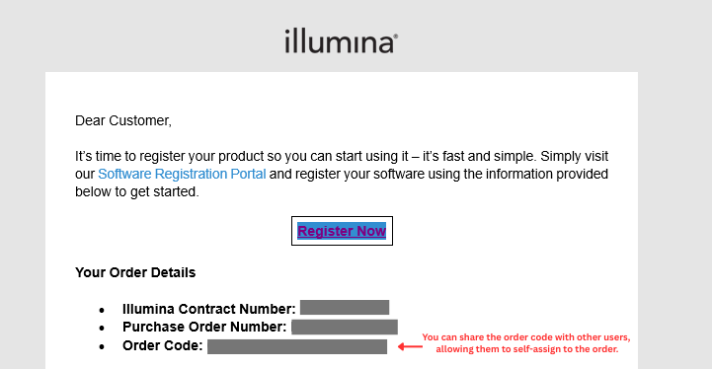
Task: Click the bullet beside Order Code
Action: (x=102, y=346)
